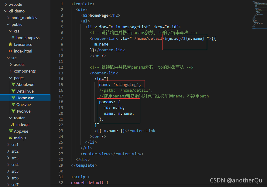The image size is (267, 187).
Task: Open bootstrap.css in the explorer
Action: [28, 38]
